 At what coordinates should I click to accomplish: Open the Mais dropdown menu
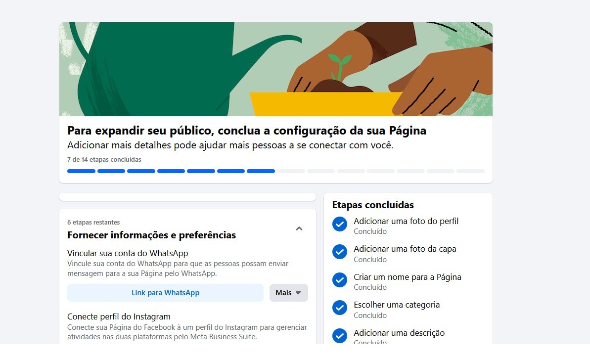tap(289, 292)
